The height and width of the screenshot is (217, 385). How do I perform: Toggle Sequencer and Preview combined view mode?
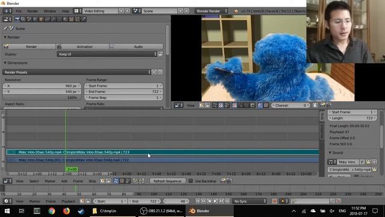click(x=128, y=181)
